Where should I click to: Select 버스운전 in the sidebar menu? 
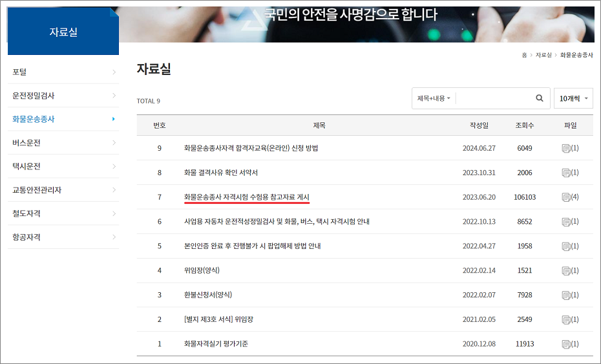26,143
